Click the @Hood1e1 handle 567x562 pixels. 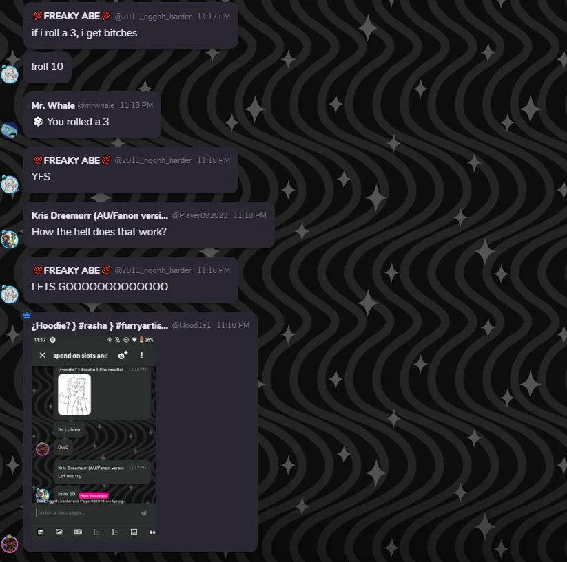click(x=192, y=325)
